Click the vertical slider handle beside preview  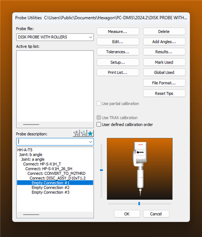click(101, 170)
